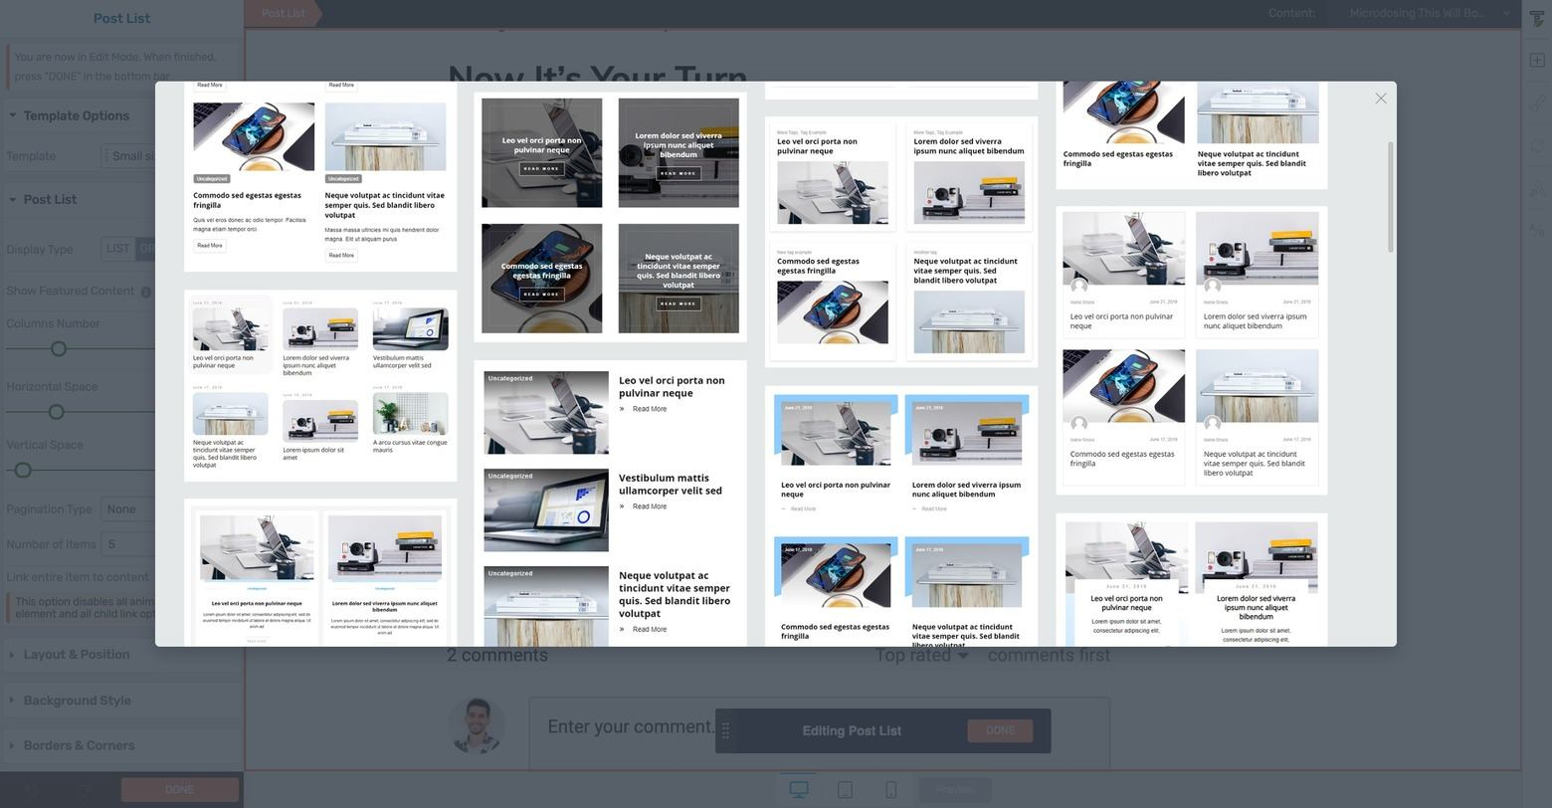Viewport: 1552px width, 808px height.
Task: Click the Columns Number slider handle
Action: tap(59, 349)
